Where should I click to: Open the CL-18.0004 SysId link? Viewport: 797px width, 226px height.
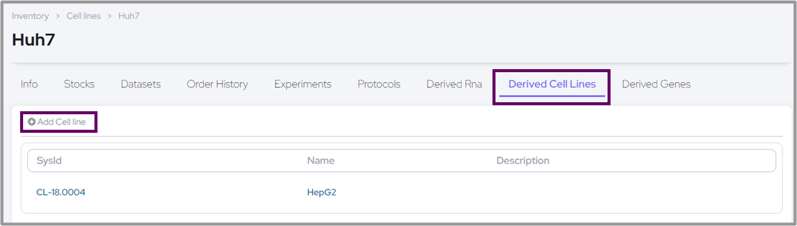pyautogui.click(x=61, y=192)
